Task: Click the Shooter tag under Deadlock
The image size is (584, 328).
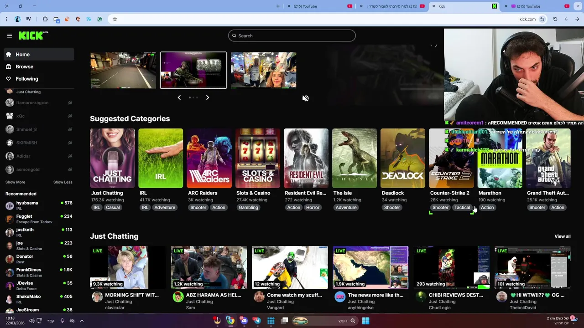Action: 392,207
